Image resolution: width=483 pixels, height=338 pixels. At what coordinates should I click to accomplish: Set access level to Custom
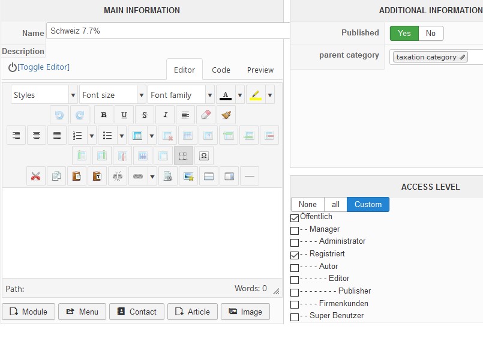[368, 204]
